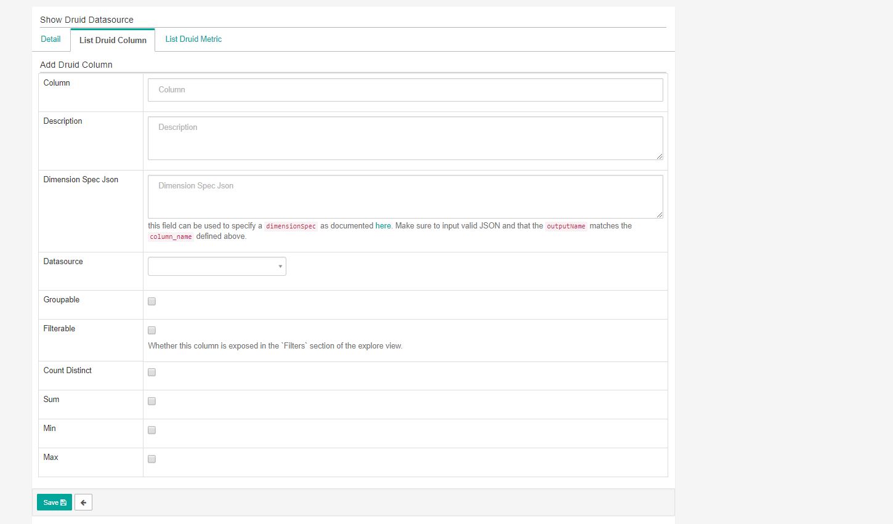Tick the Min checkbox

152,430
